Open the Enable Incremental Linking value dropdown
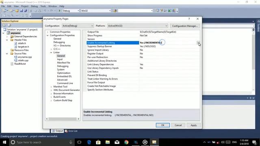The image size is (260, 146). 198,43
